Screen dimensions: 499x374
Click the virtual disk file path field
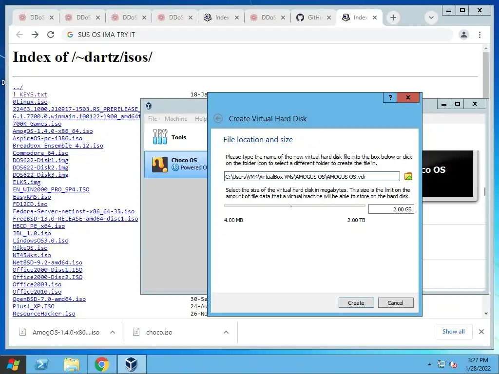coord(312,176)
